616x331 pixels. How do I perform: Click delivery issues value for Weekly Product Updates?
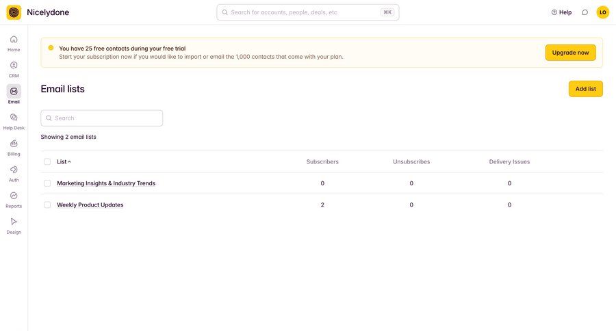(x=509, y=205)
